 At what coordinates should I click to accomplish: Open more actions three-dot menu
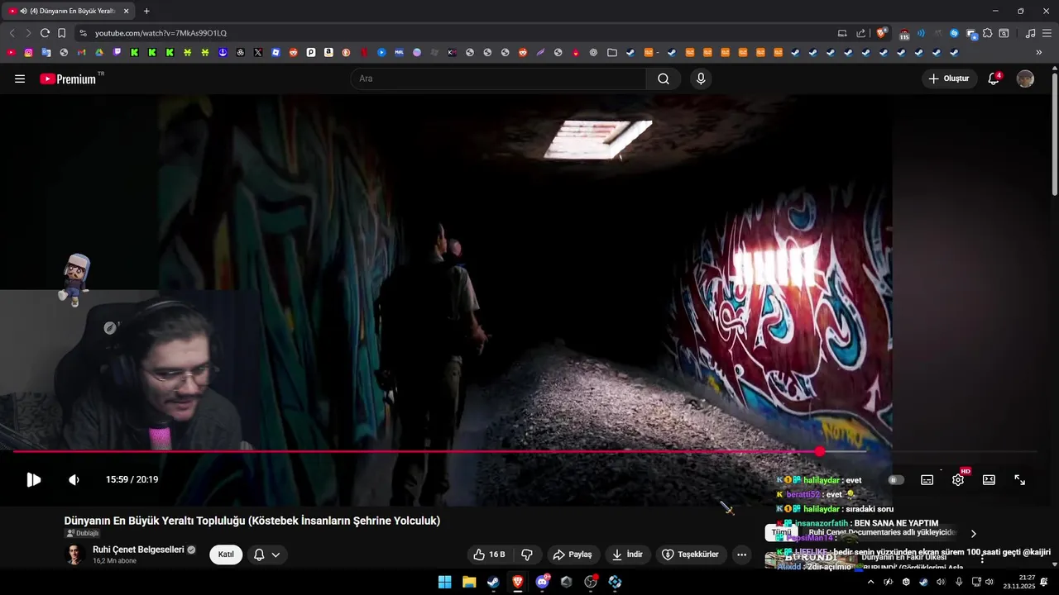742,555
